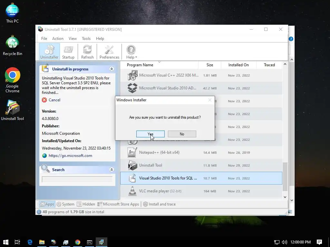The image size is (330, 247).
Task: Sort by Traced column
Action: coord(269,65)
